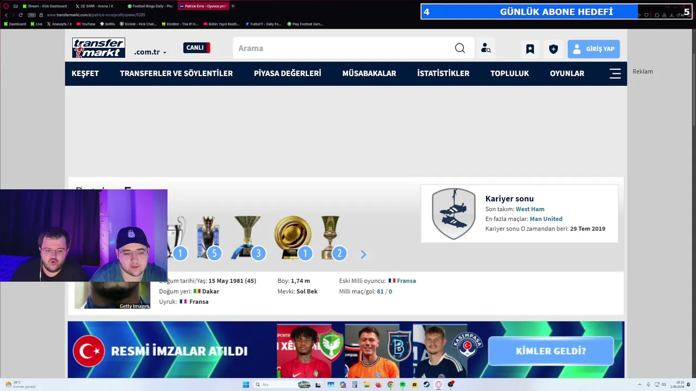Viewport: 696px width, 391px height.
Task: Open Steam from the taskbar
Action: click(x=426, y=384)
